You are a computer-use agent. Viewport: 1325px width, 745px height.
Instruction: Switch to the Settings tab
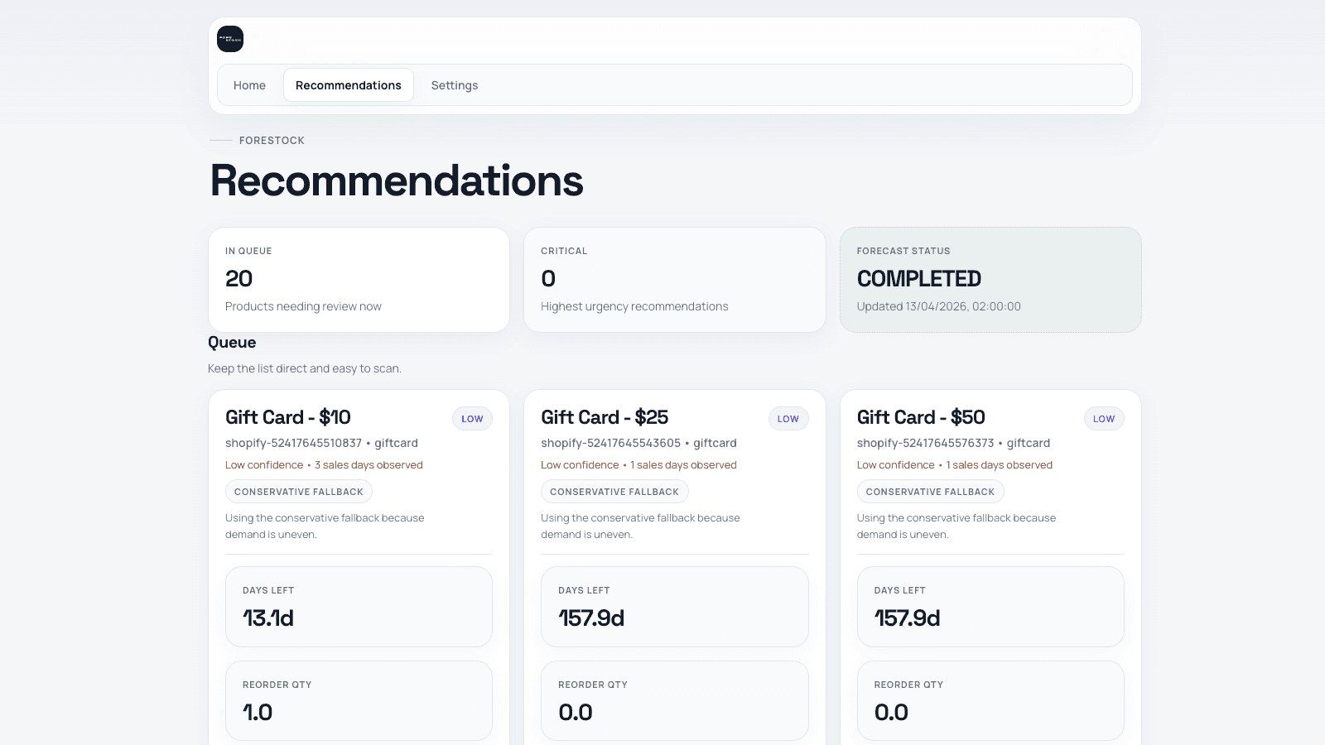click(x=455, y=85)
